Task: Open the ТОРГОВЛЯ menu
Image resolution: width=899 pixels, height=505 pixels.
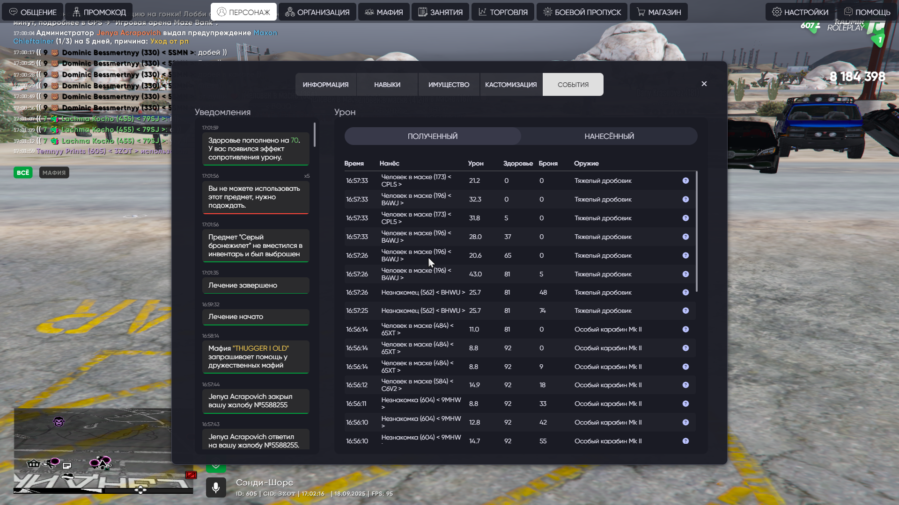Action: coord(502,12)
